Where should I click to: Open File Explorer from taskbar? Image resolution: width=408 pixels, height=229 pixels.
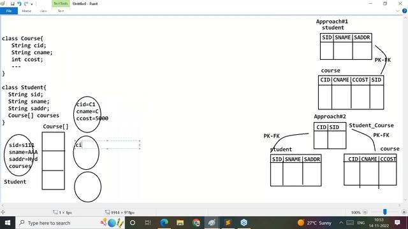click(x=180, y=223)
